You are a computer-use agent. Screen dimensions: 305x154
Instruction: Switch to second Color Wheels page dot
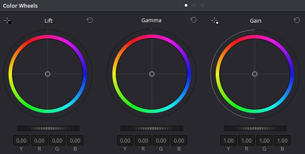click(x=194, y=6)
